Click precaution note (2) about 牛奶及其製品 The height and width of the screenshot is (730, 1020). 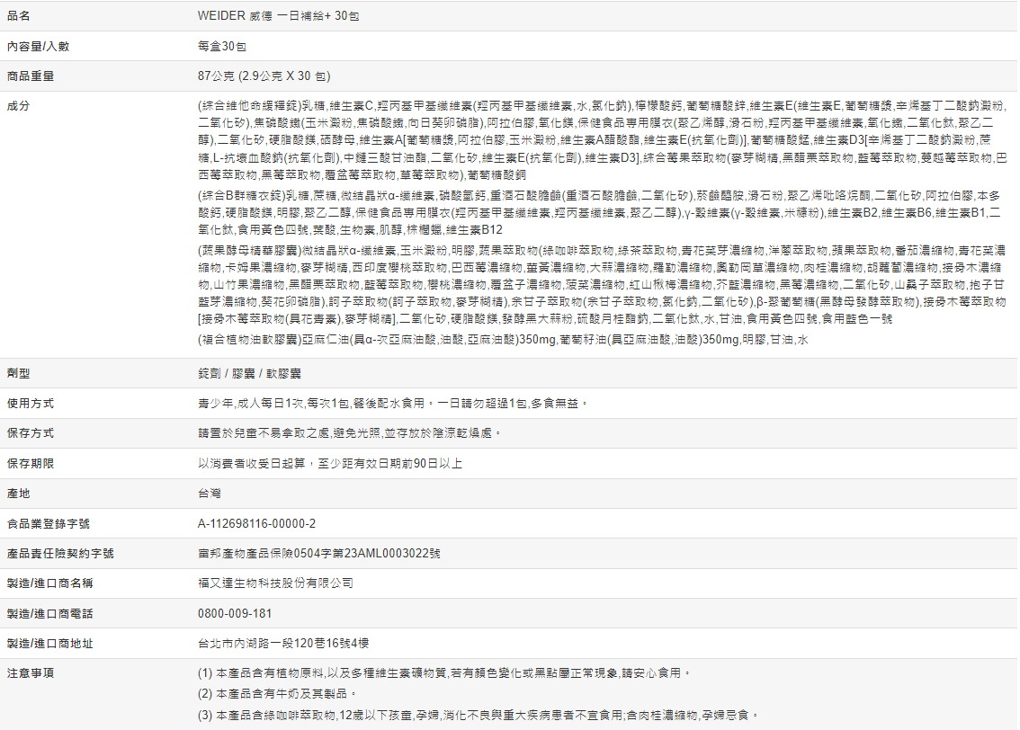click(278, 694)
